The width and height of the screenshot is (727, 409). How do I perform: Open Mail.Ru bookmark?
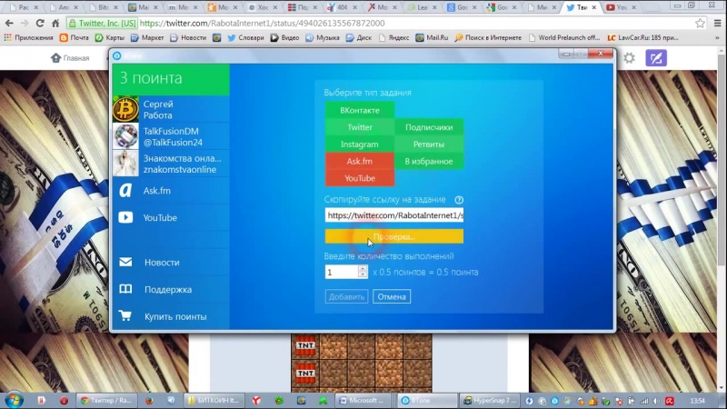(432, 37)
